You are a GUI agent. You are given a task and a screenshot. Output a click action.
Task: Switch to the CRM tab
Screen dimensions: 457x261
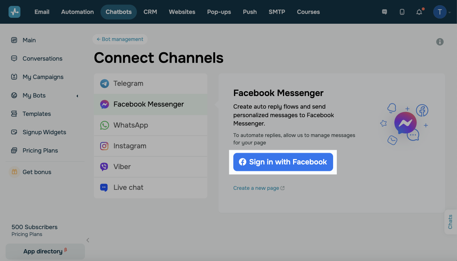pos(150,12)
